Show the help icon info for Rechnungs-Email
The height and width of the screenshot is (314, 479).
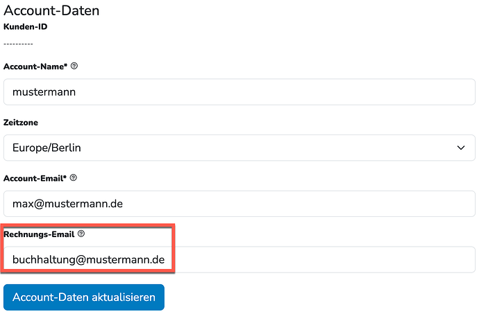click(x=81, y=234)
